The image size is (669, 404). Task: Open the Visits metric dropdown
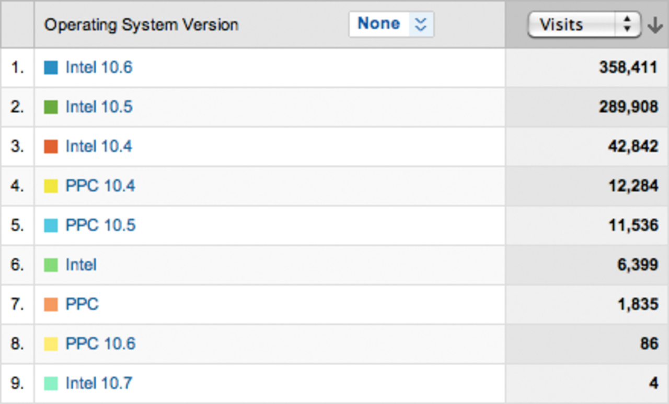(584, 25)
